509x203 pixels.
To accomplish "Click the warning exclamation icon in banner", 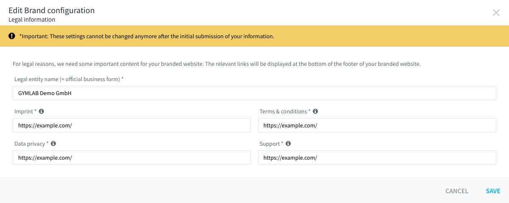I will pos(12,36).
